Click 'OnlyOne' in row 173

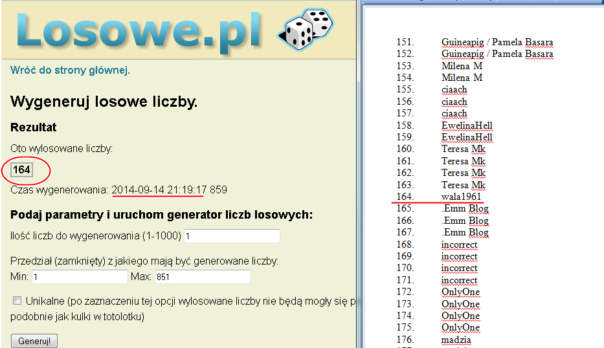coord(461,304)
